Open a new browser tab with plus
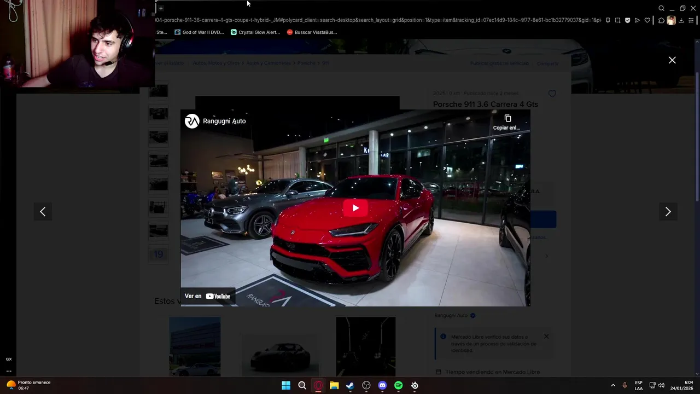The width and height of the screenshot is (700, 394). pos(161,8)
